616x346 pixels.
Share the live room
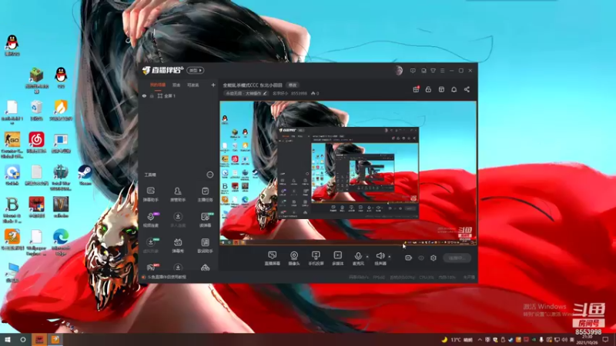tap(467, 89)
